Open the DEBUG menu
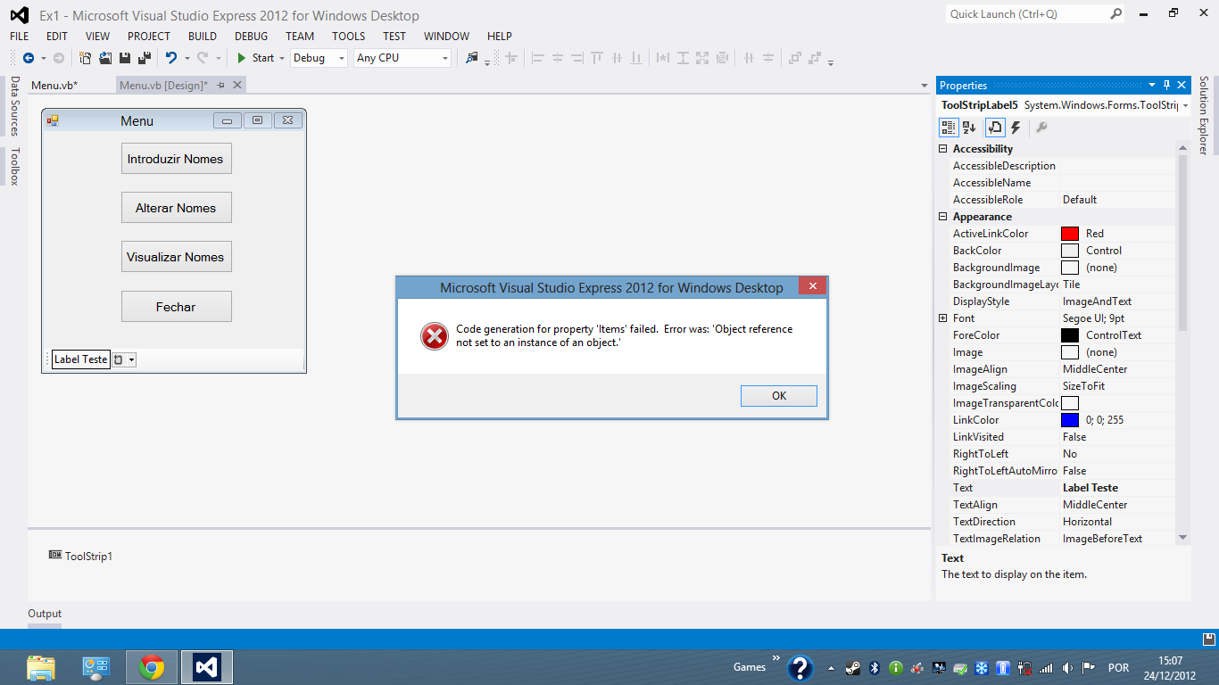Image resolution: width=1219 pixels, height=685 pixels. [x=252, y=37]
